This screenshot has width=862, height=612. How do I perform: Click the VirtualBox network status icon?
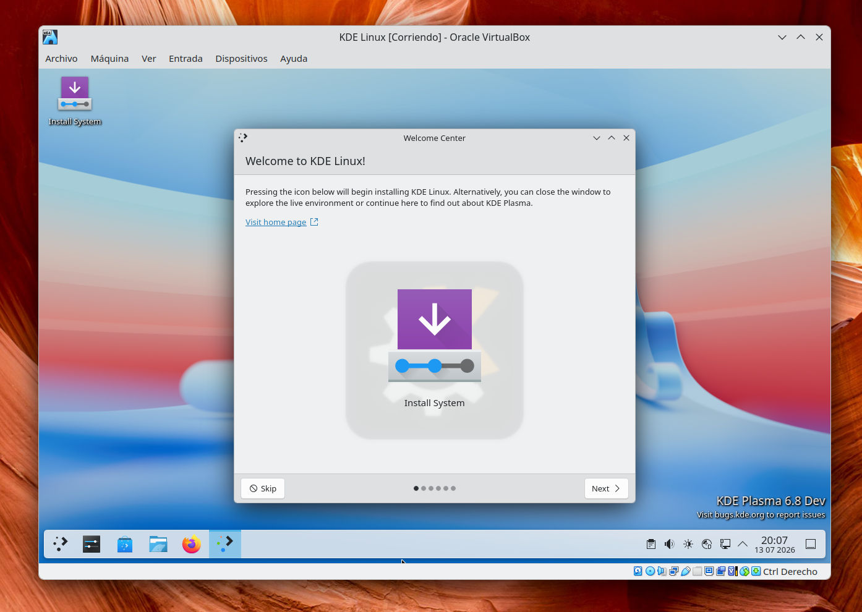tap(673, 571)
